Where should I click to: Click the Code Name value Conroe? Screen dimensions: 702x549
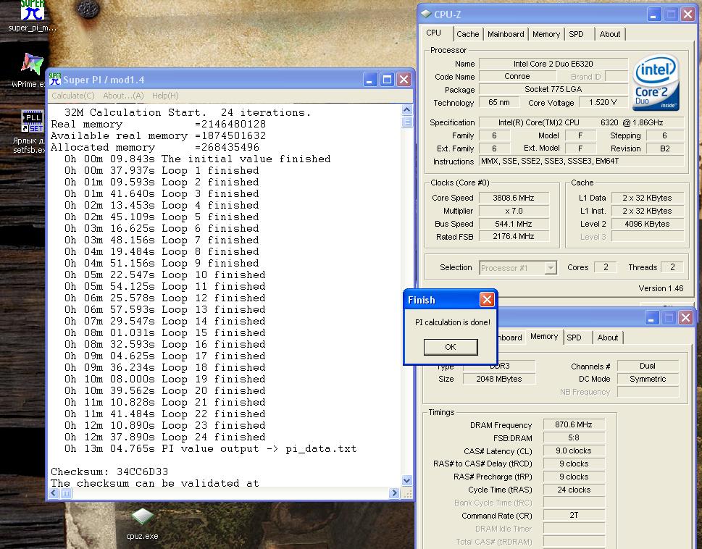click(x=517, y=76)
